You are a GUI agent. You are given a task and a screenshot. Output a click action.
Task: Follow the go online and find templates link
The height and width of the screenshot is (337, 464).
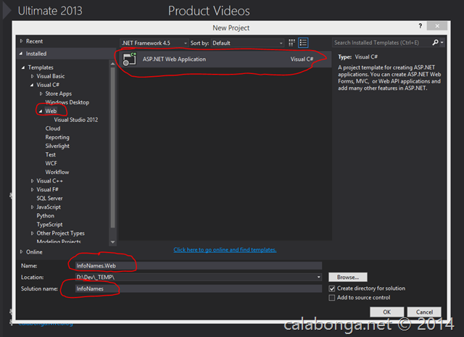(x=225, y=250)
